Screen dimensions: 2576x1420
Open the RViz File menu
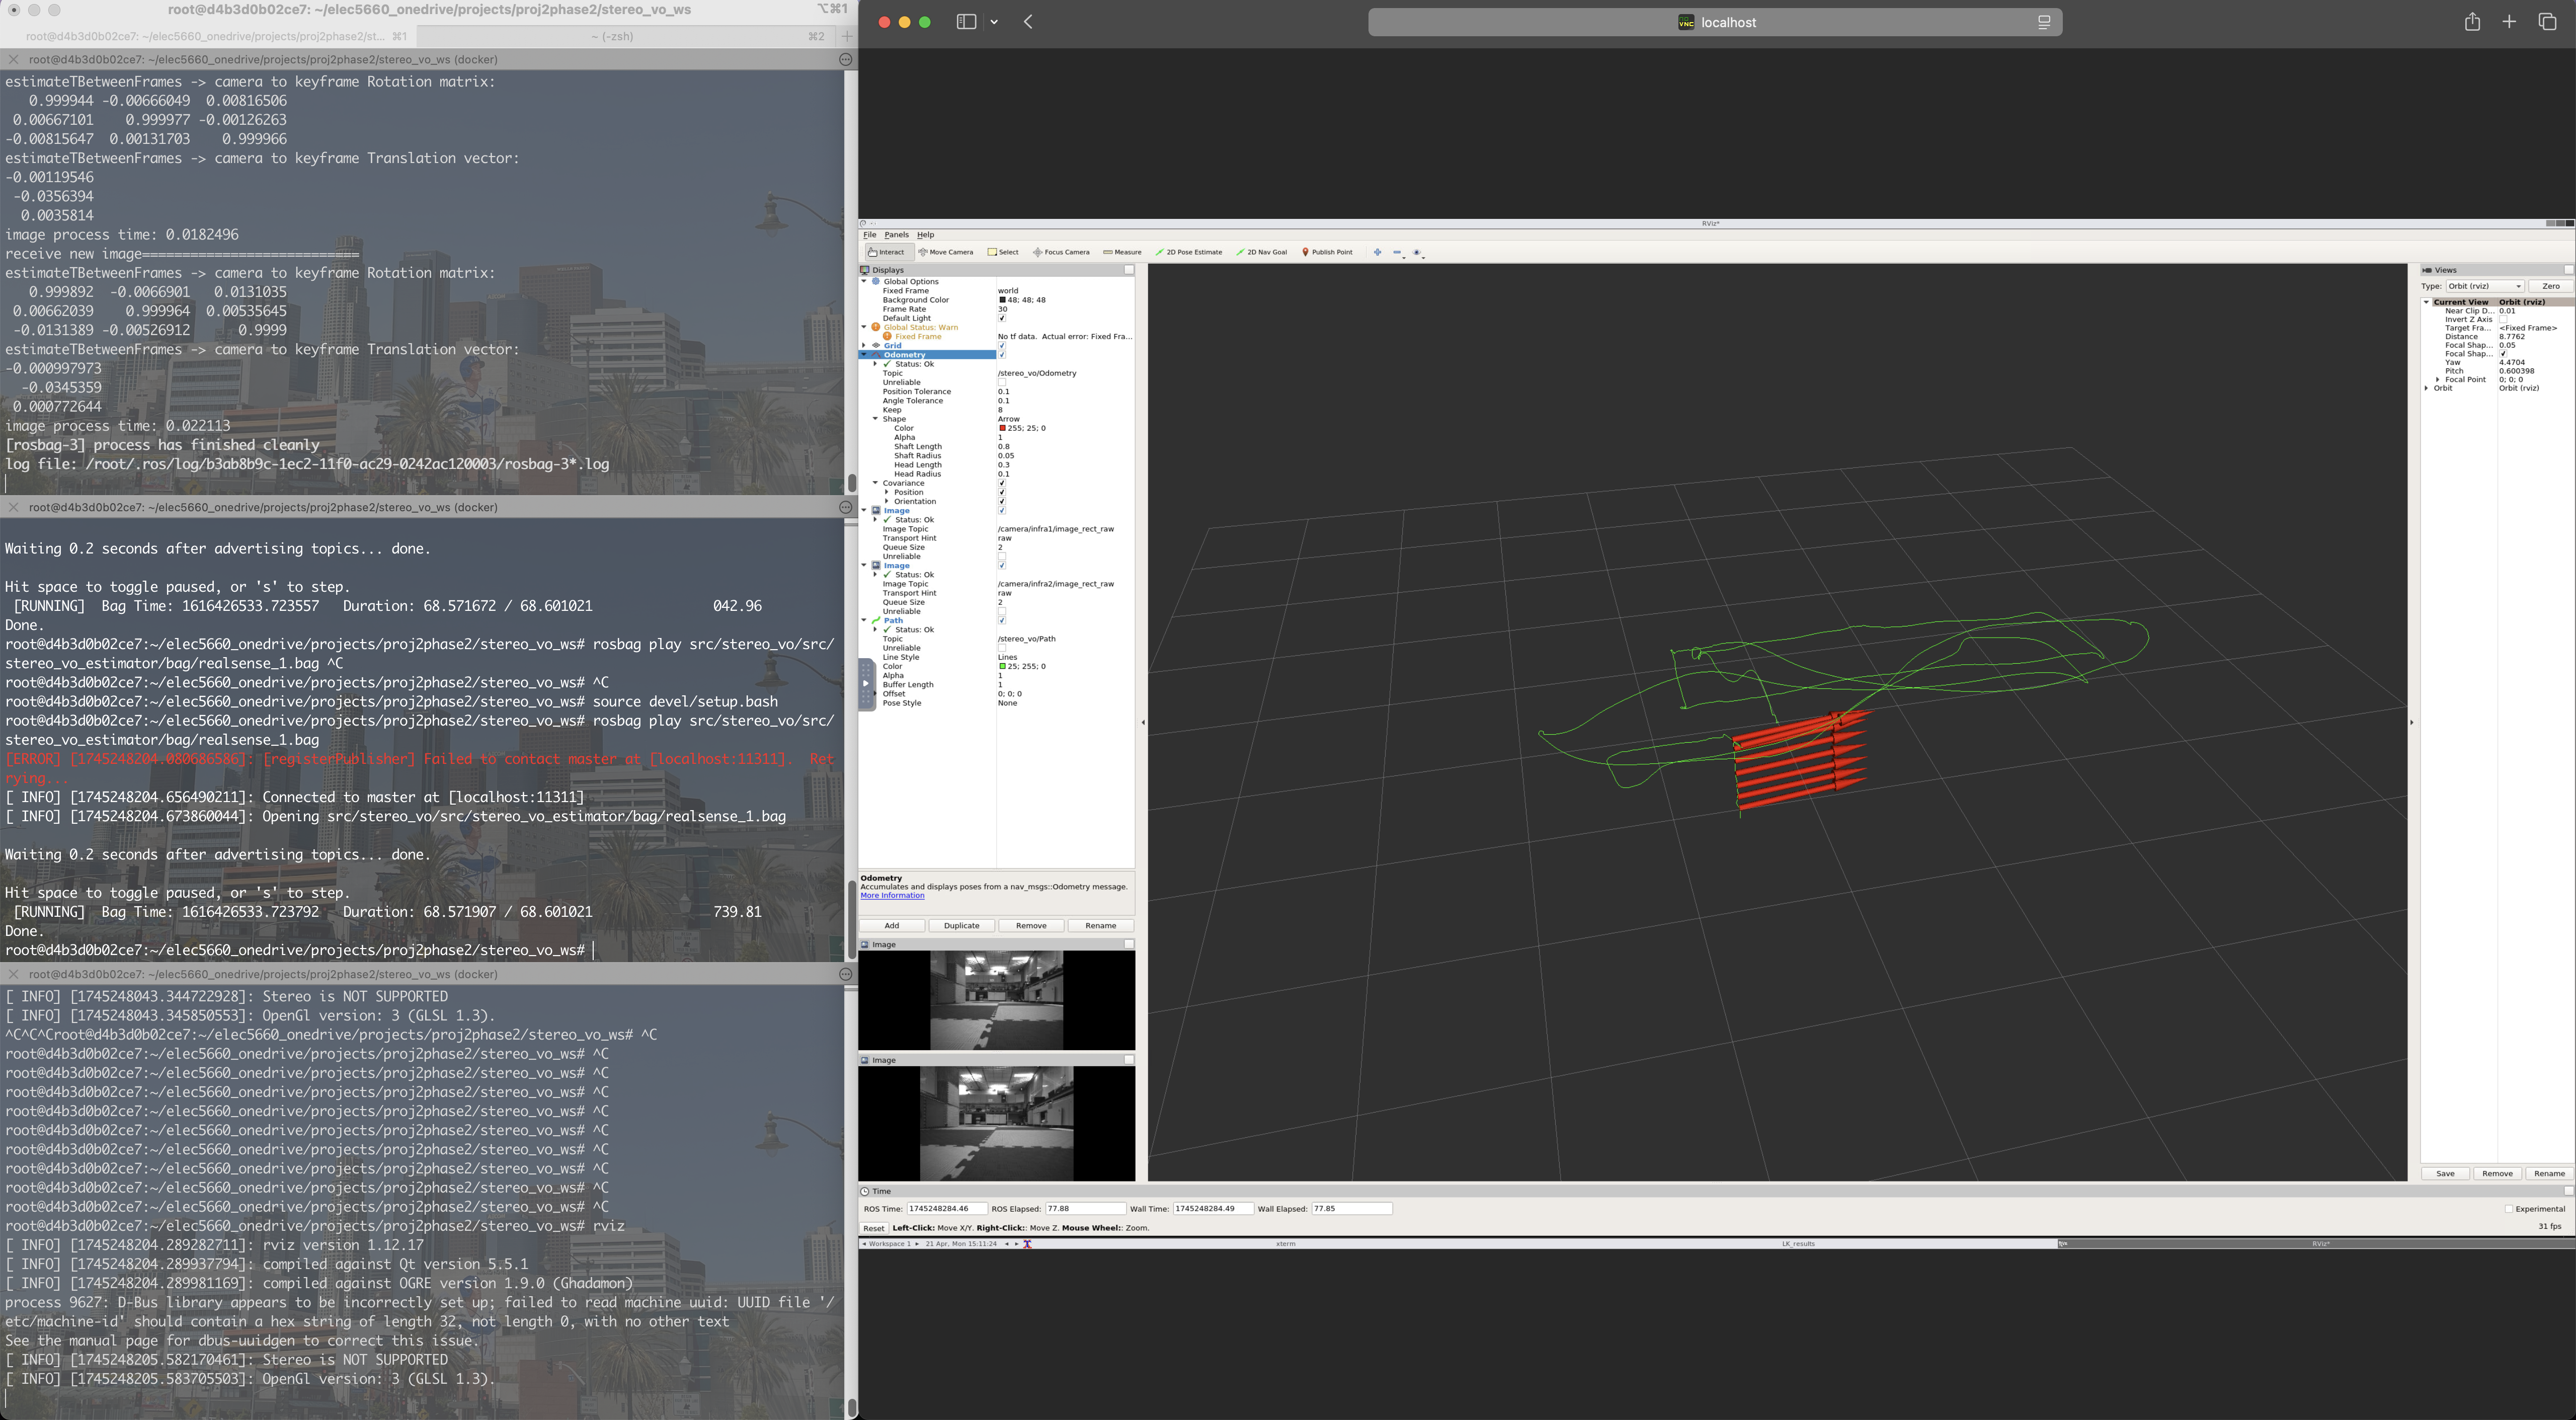click(869, 235)
